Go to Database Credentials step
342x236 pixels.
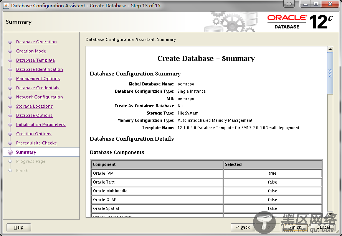tap(38, 88)
